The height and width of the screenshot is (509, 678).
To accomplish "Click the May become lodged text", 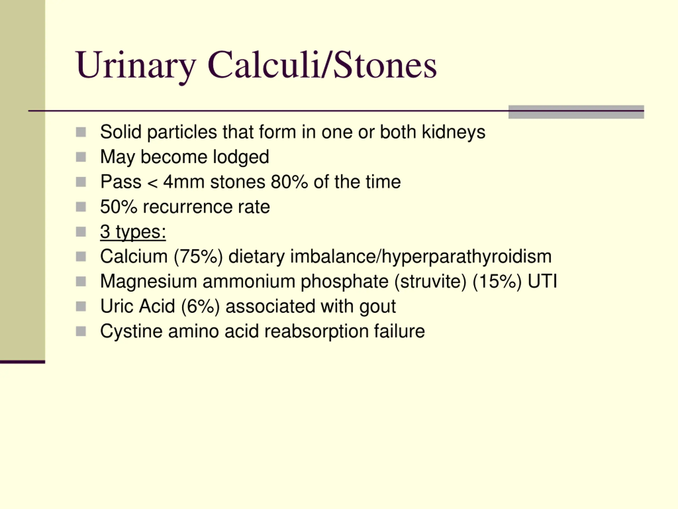I will (x=185, y=157).
